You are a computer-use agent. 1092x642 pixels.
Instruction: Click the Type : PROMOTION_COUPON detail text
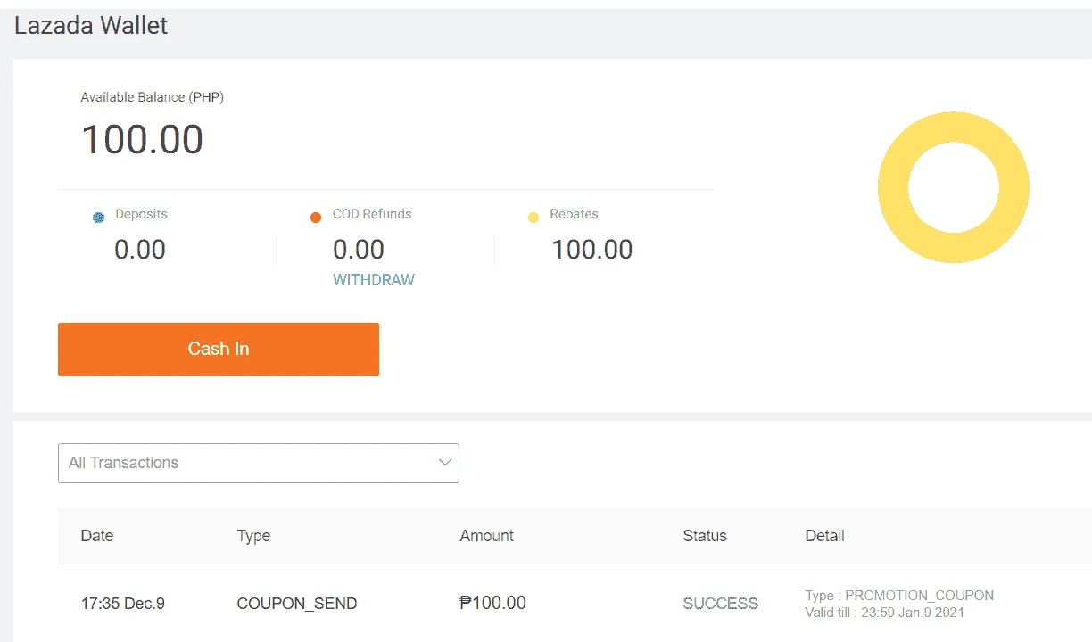point(899,596)
